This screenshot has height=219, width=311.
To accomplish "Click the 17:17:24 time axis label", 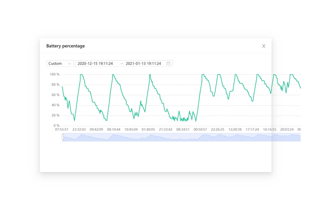I will click(x=252, y=130).
